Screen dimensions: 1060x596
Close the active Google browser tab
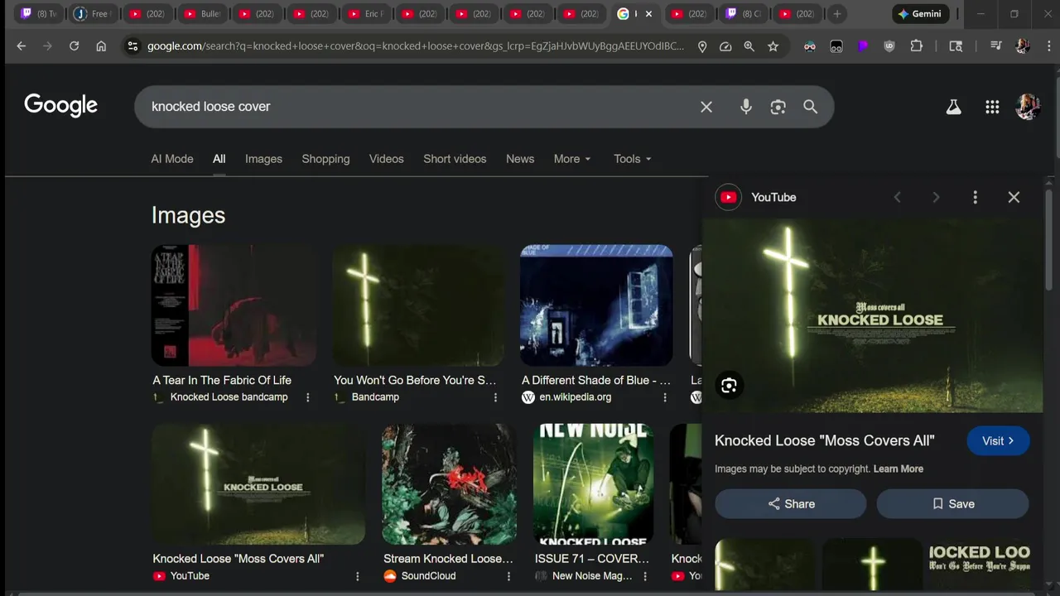point(648,14)
